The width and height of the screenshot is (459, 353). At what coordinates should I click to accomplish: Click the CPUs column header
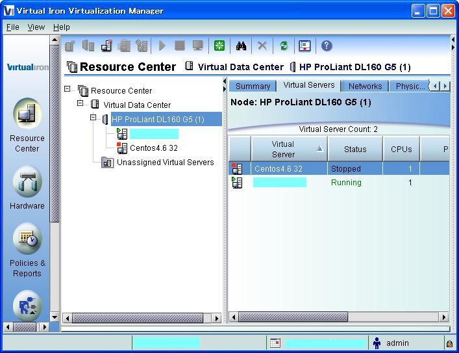(x=401, y=149)
